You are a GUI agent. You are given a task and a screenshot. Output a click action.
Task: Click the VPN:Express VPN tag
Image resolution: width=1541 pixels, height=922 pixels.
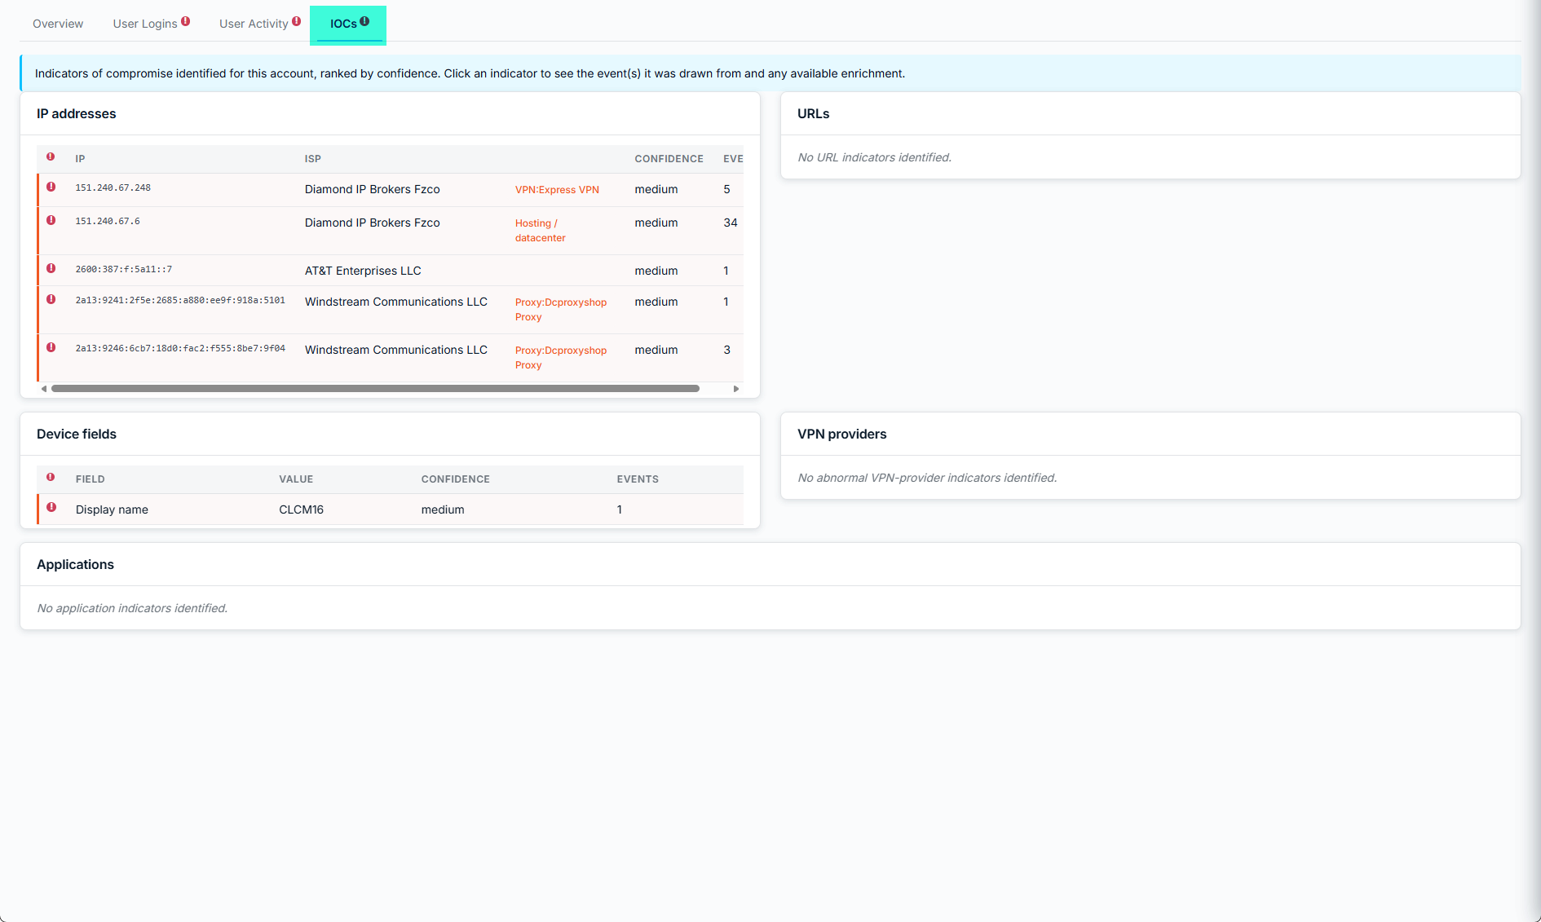pyautogui.click(x=557, y=190)
